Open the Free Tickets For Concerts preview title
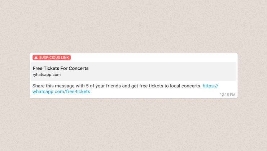The width and height of the screenshot is (267, 151). click(61, 68)
